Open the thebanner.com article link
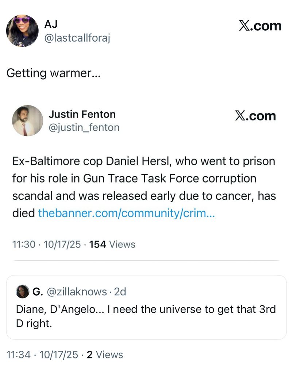Screen dimensions: 293x365 (x=126, y=213)
